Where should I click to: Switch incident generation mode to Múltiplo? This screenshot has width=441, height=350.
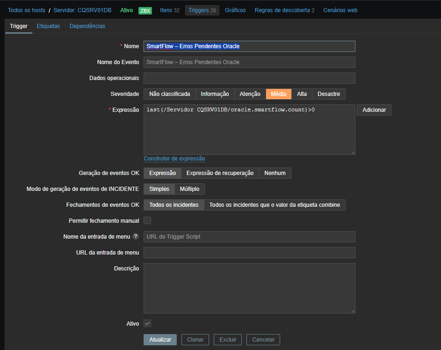point(189,189)
